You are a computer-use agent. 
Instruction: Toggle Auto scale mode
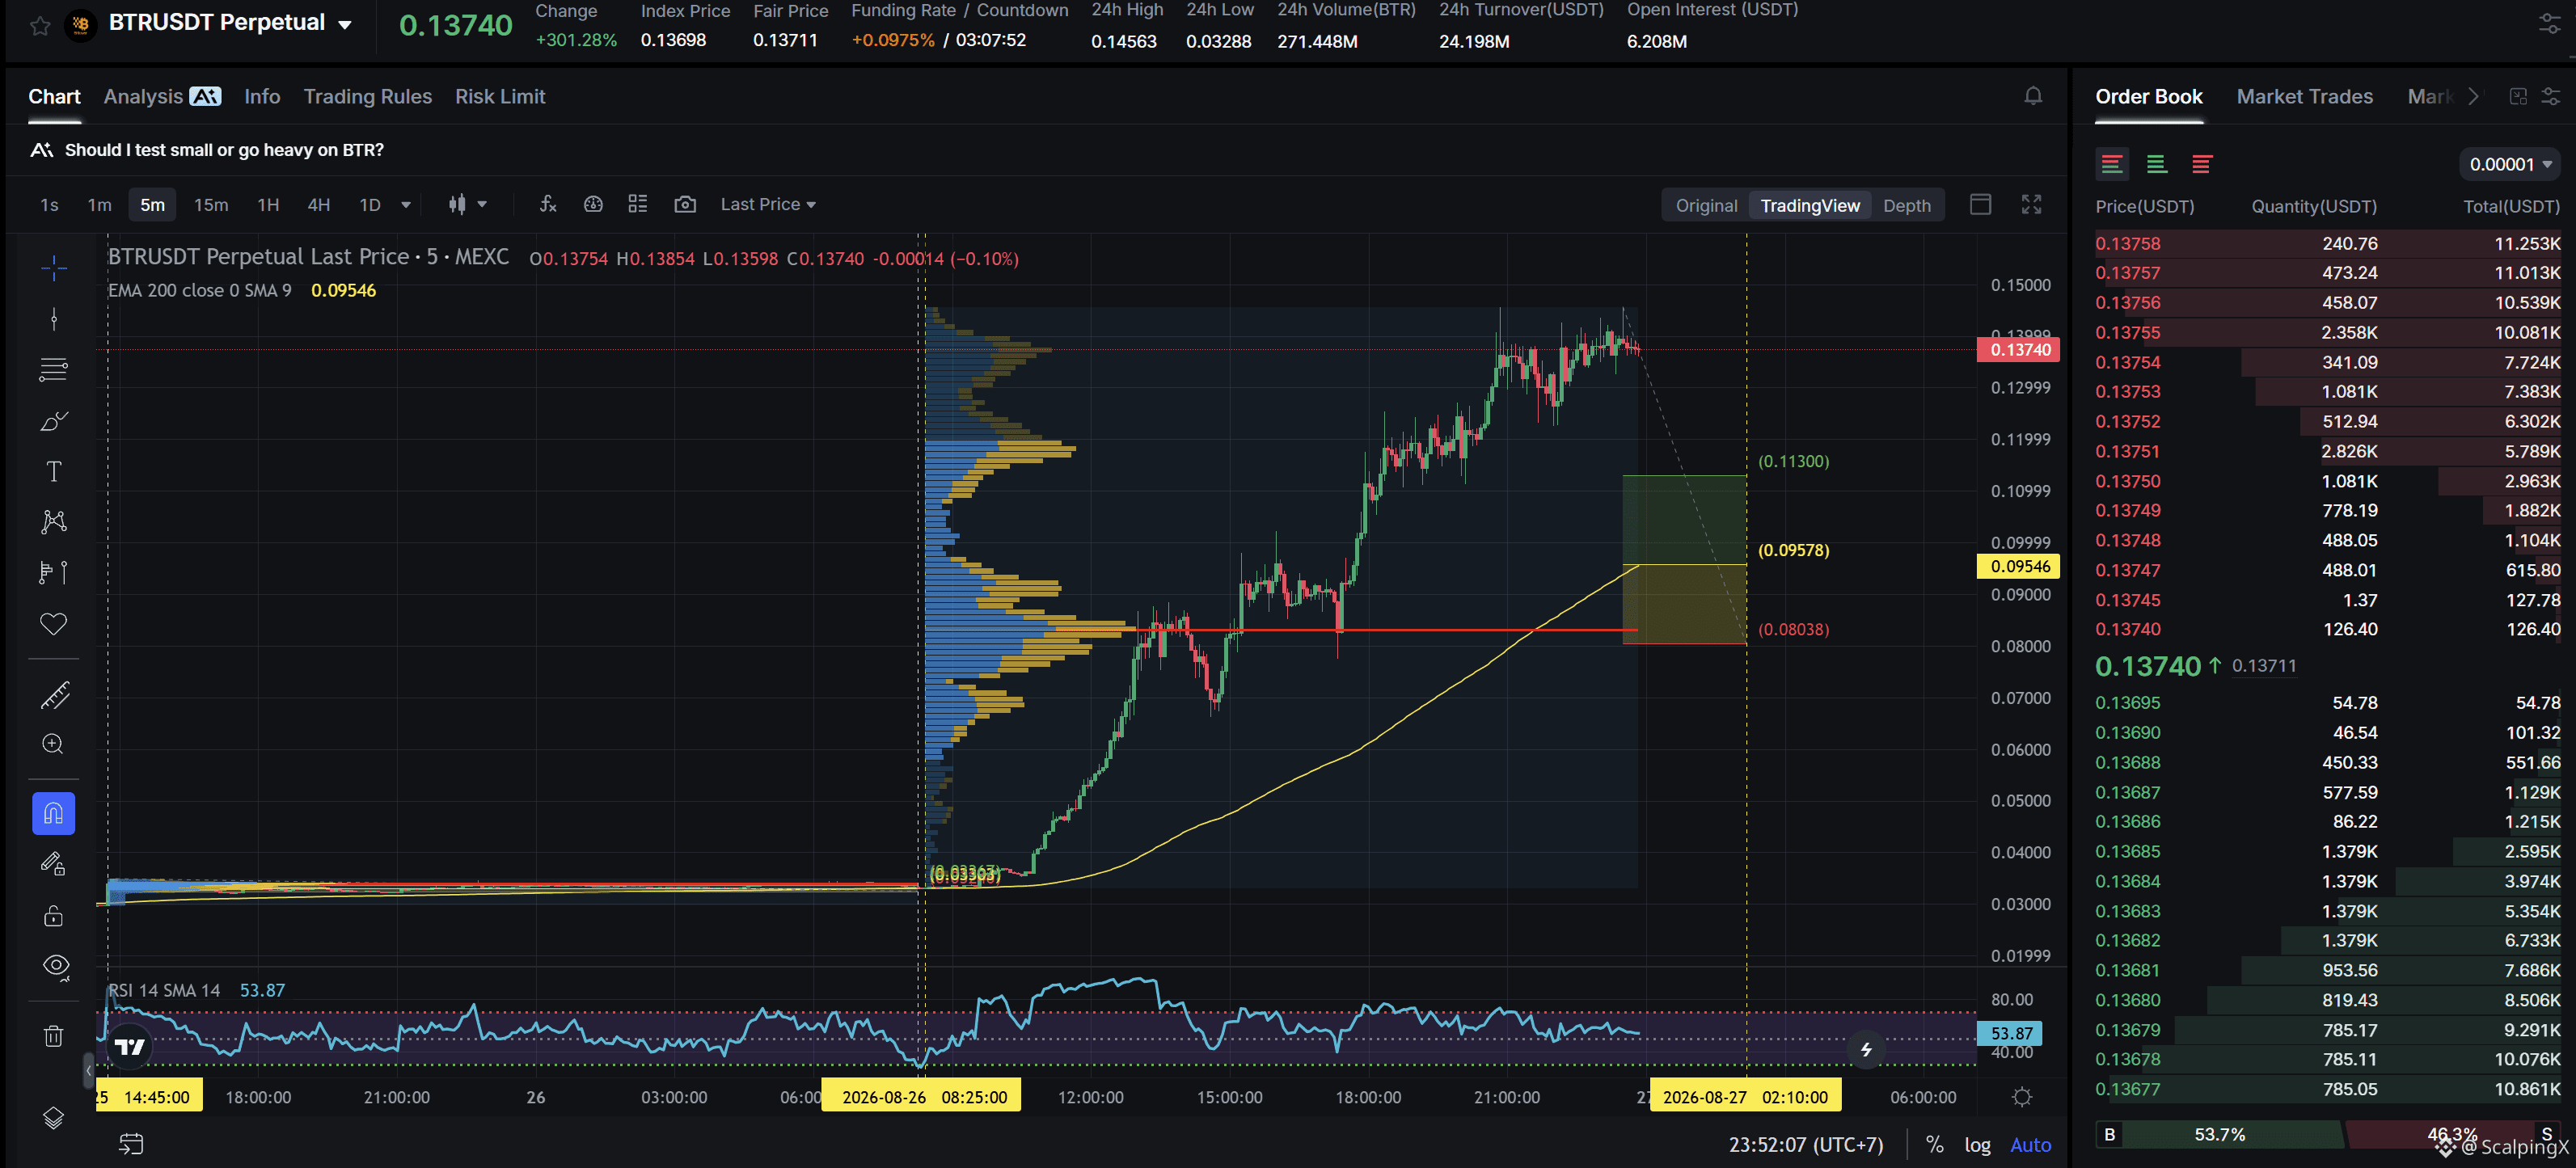[2030, 1144]
